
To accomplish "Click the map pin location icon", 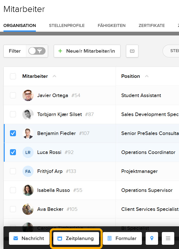I will (152, 238).
